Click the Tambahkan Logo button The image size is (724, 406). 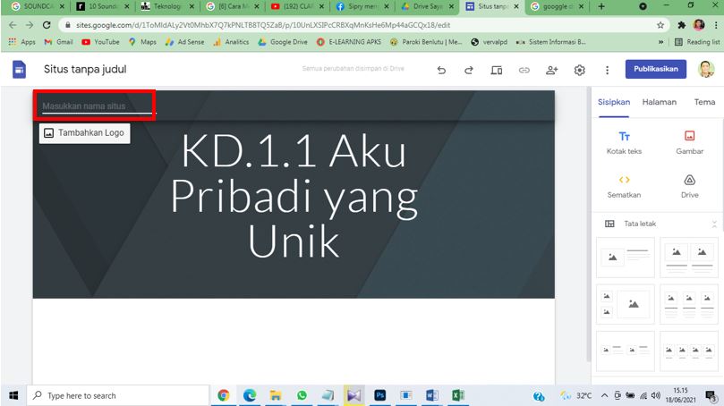click(84, 133)
